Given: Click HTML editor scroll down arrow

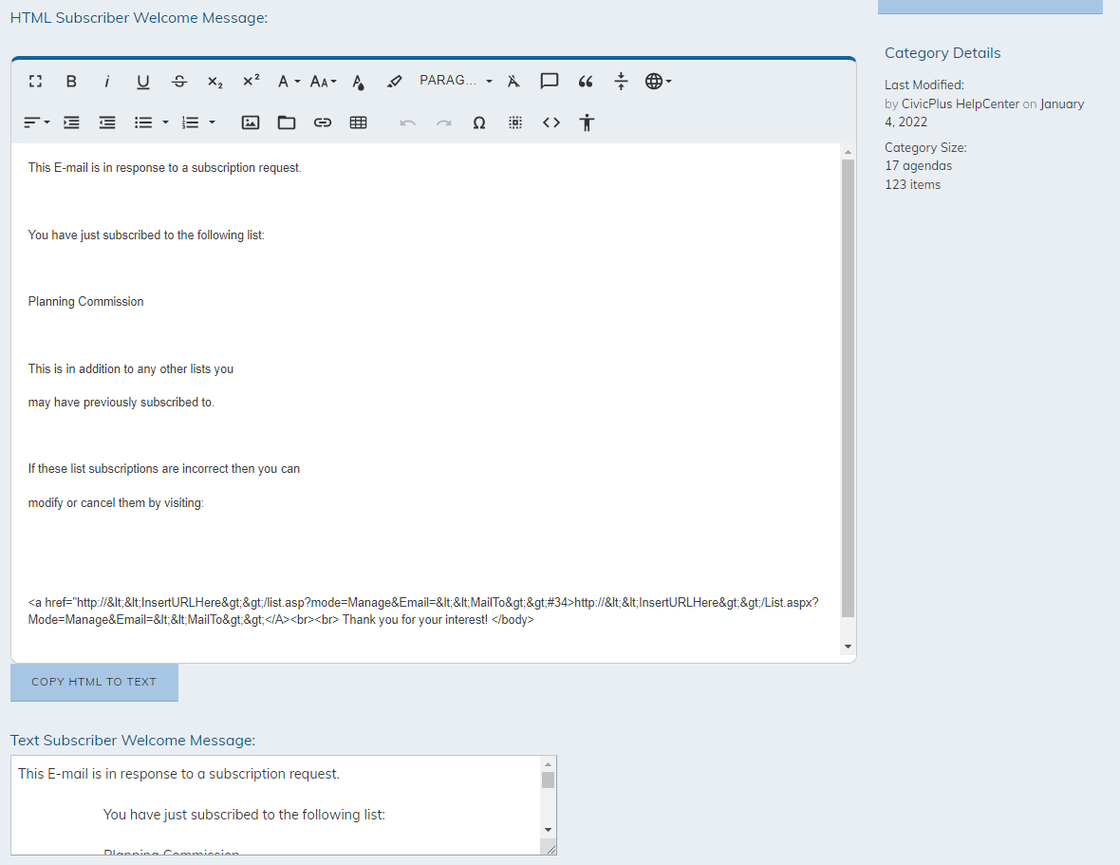Looking at the screenshot, I should pos(848,647).
